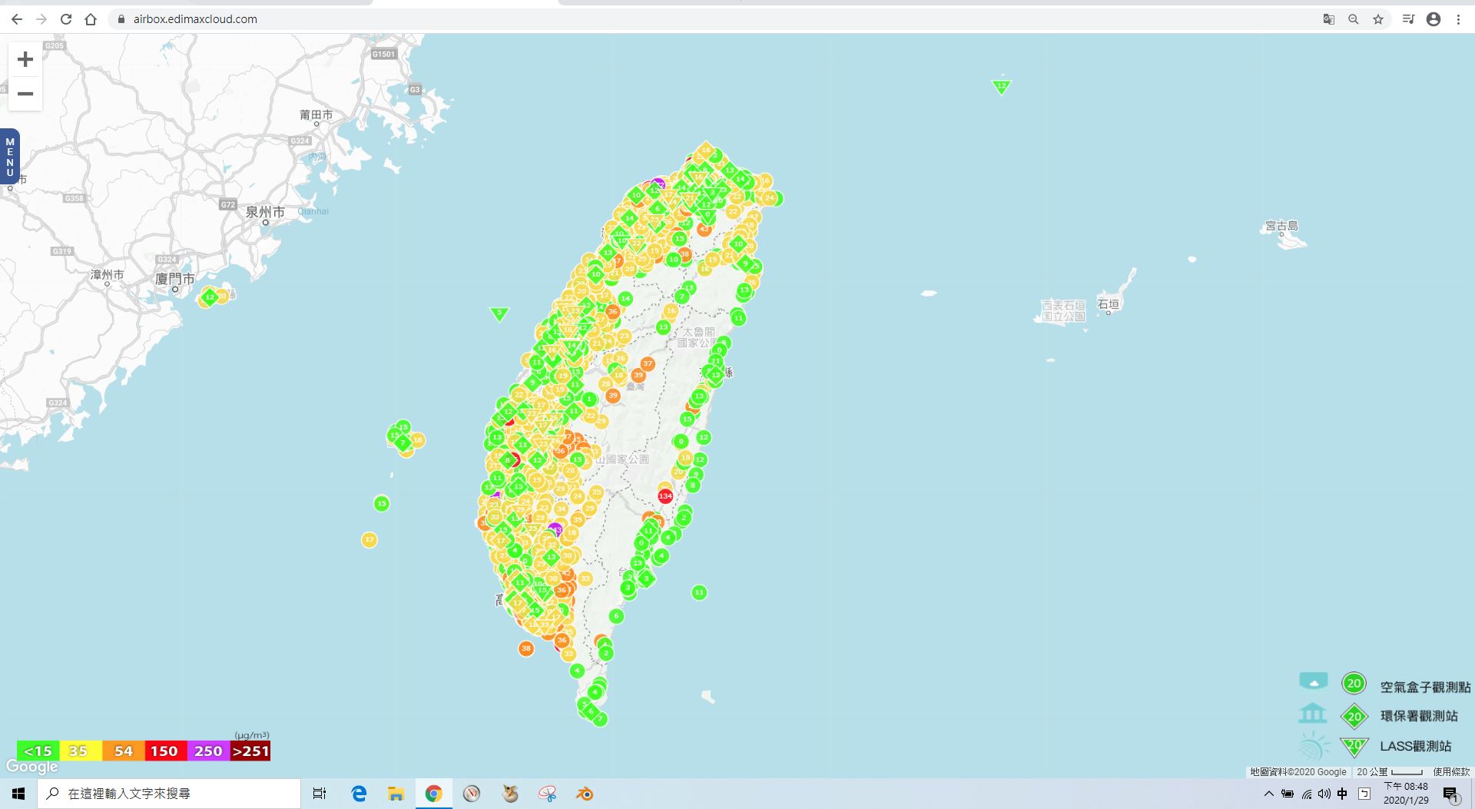Open Windows Start menu
1475x809 pixels.
[18, 794]
